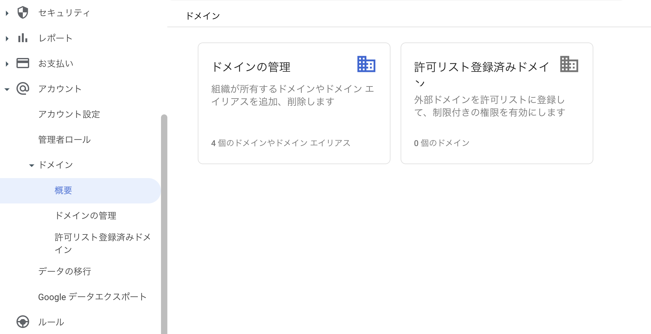Open the 許可リスト登録済みドメイン card
The height and width of the screenshot is (334, 651).
click(x=497, y=103)
